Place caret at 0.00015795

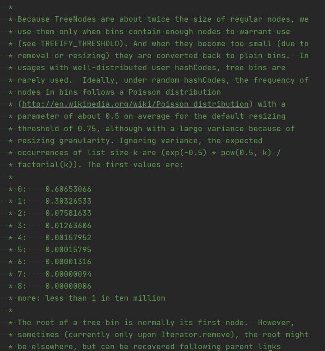(x=68, y=250)
